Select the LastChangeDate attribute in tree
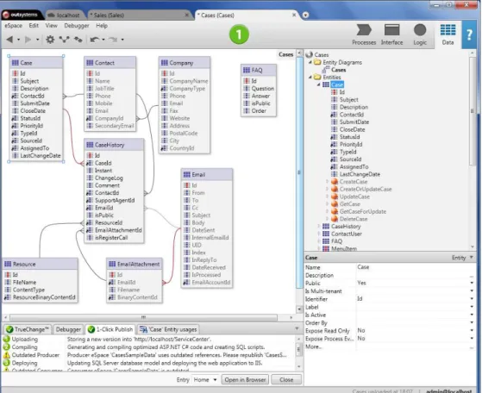Image resolution: width=482 pixels, height=393 pixels. (x=360, y=174)
